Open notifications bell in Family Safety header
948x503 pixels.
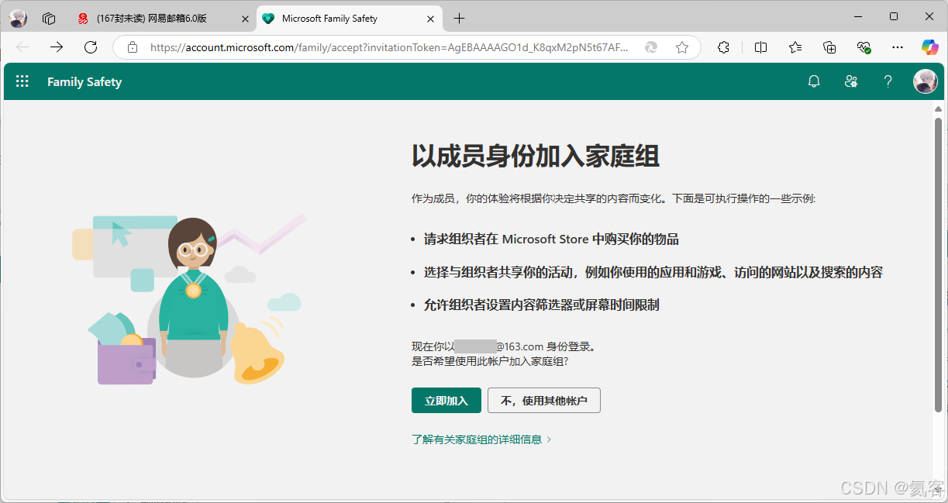click(814, 81)
